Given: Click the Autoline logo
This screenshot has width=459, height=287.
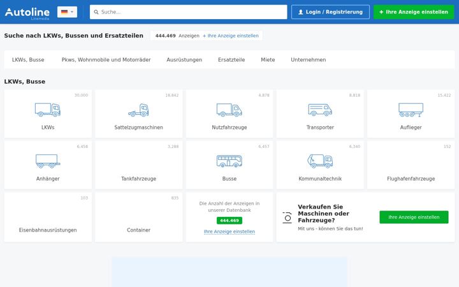Looking at the screenshot, I should [27, 13].
